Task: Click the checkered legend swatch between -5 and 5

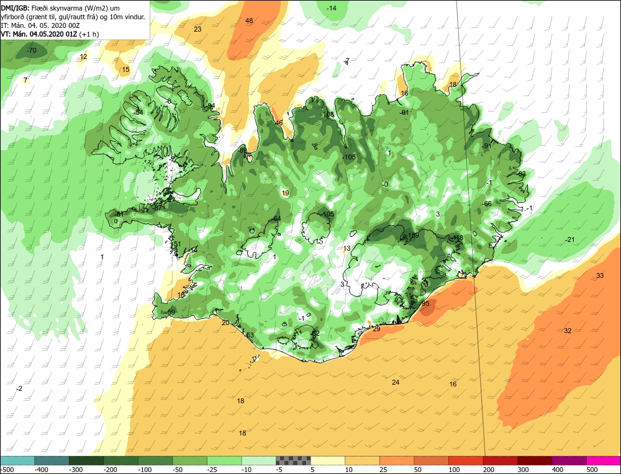Action: point(293,460)
